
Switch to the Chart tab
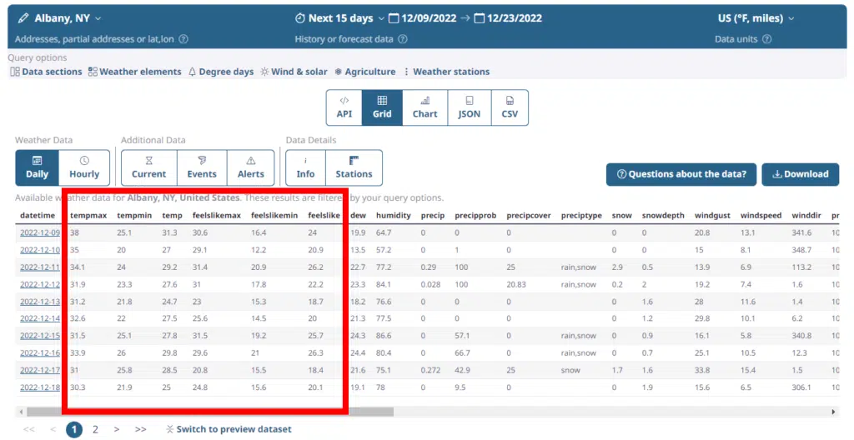pos(424,107)
